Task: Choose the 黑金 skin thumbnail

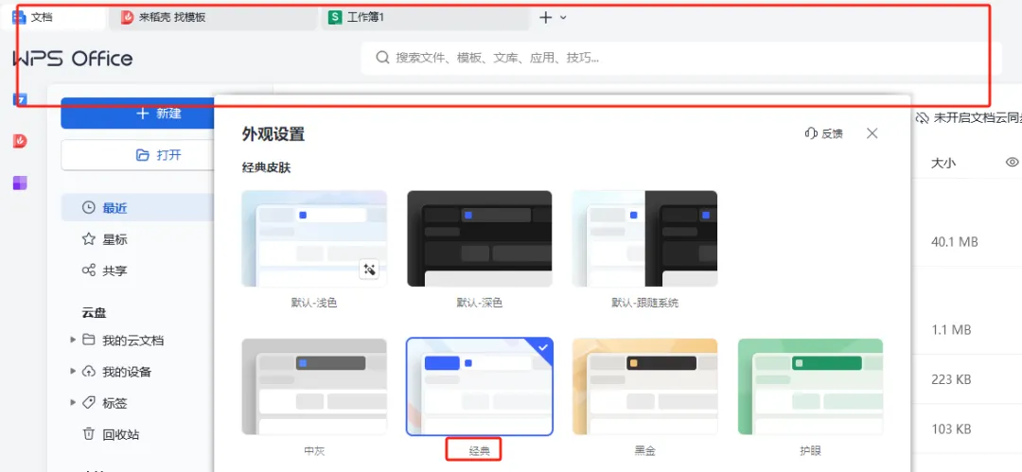Action: tap(644, 387)
